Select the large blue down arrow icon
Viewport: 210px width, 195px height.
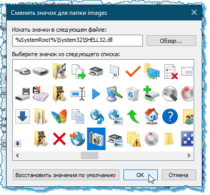point(23,116)
